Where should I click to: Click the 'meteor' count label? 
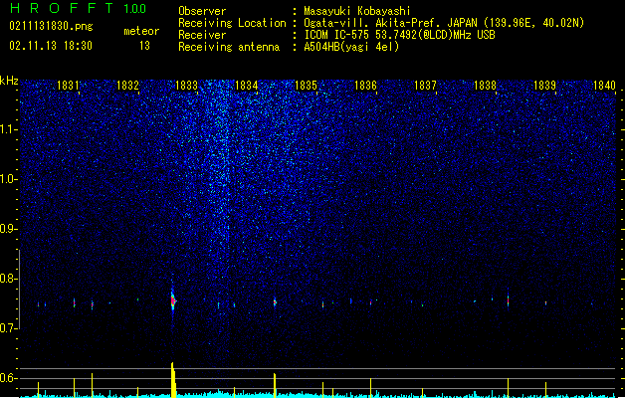(141, 31)
